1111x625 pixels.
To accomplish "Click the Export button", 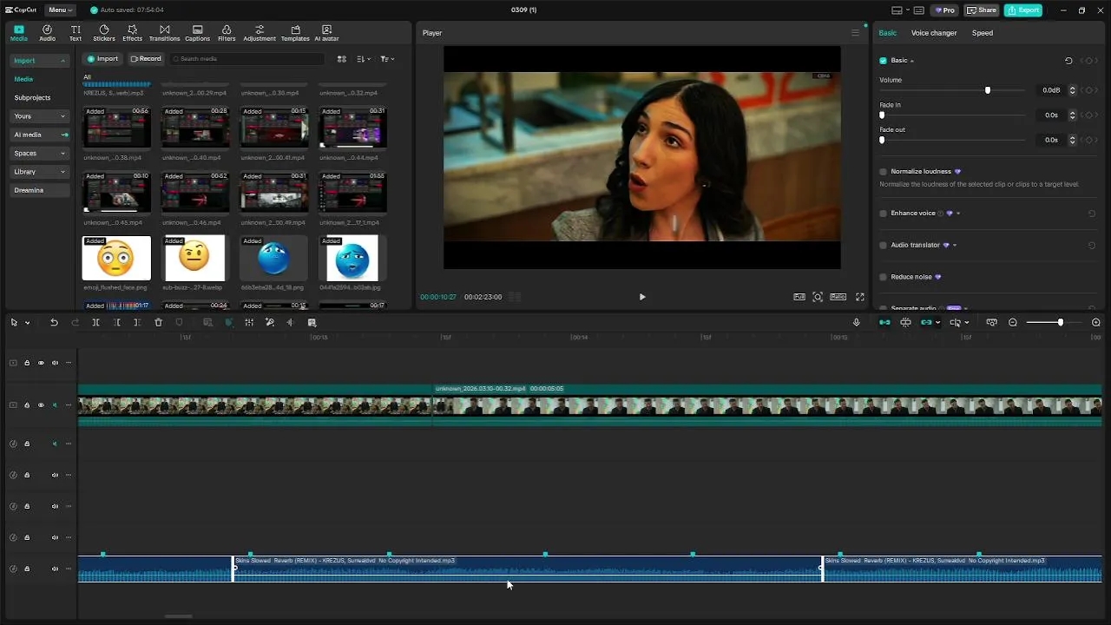I will (x=1022, y=10).
